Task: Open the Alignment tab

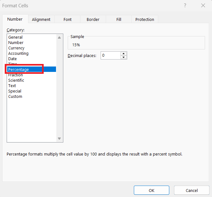Action: click(41, 19)
